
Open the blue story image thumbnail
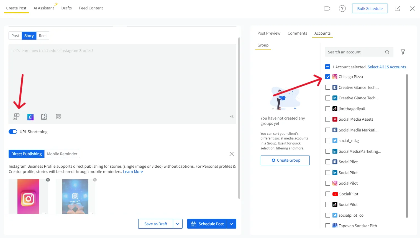tap(75, 196)
